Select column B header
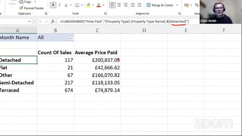This screenshot has width=242, height=136. pyautogui.click(x=56, y=30)
